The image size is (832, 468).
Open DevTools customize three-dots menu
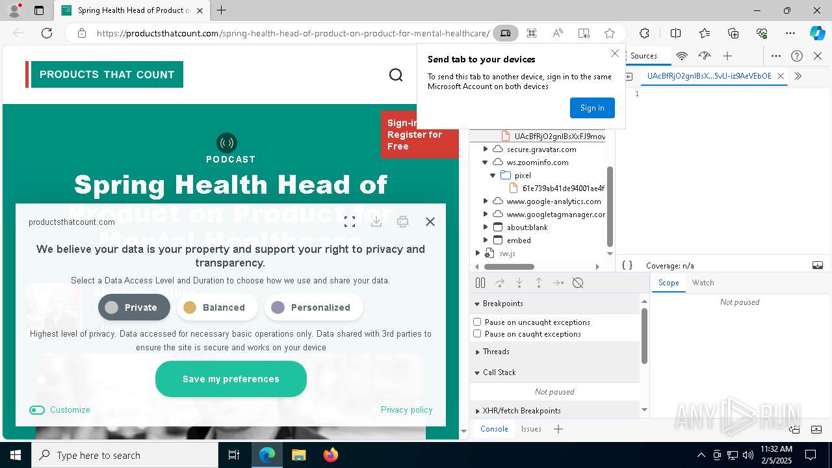click(775, 56)
